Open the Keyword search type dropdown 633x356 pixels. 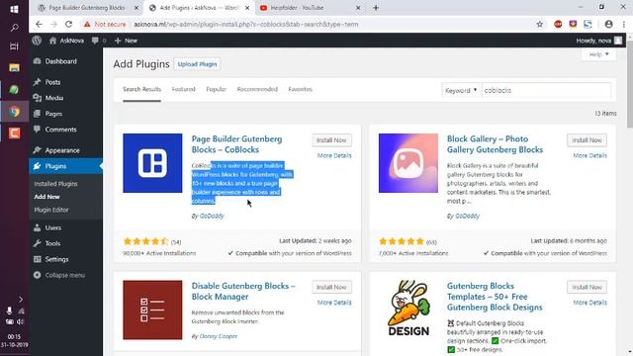pos(461,90)
